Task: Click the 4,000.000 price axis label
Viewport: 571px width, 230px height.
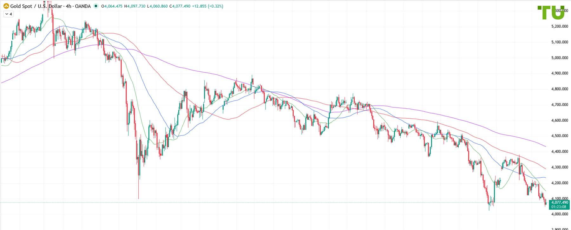Action: 560,214
